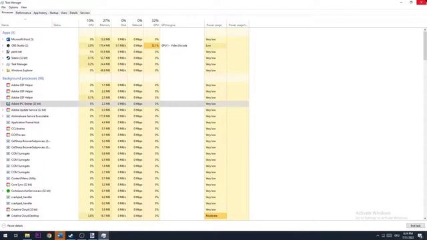Sort by the GPU engine column header
This screenshot has height=240, width=427.
[x=182, y=23]
